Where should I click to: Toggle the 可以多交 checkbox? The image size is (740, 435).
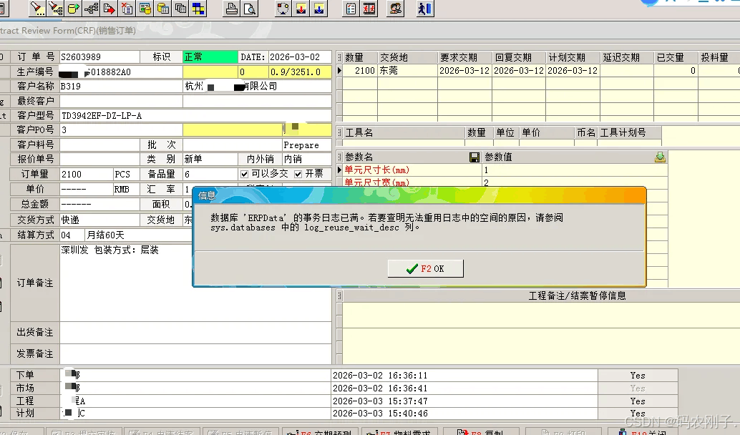(x=245, y=174)
